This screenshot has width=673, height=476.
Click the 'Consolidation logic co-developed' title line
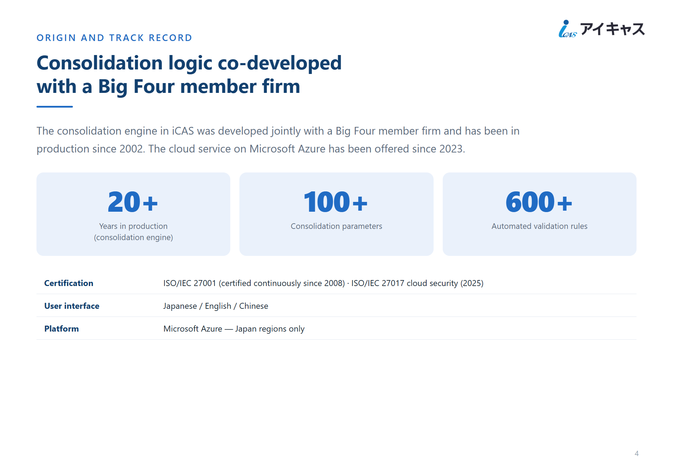tap(189, 63)
